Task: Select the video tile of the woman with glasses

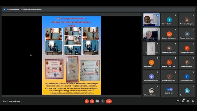Action: (151, 34)
